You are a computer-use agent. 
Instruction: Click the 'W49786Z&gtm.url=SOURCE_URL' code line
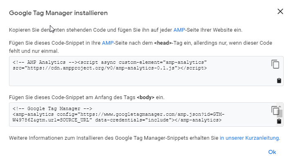tap(52, 120)
